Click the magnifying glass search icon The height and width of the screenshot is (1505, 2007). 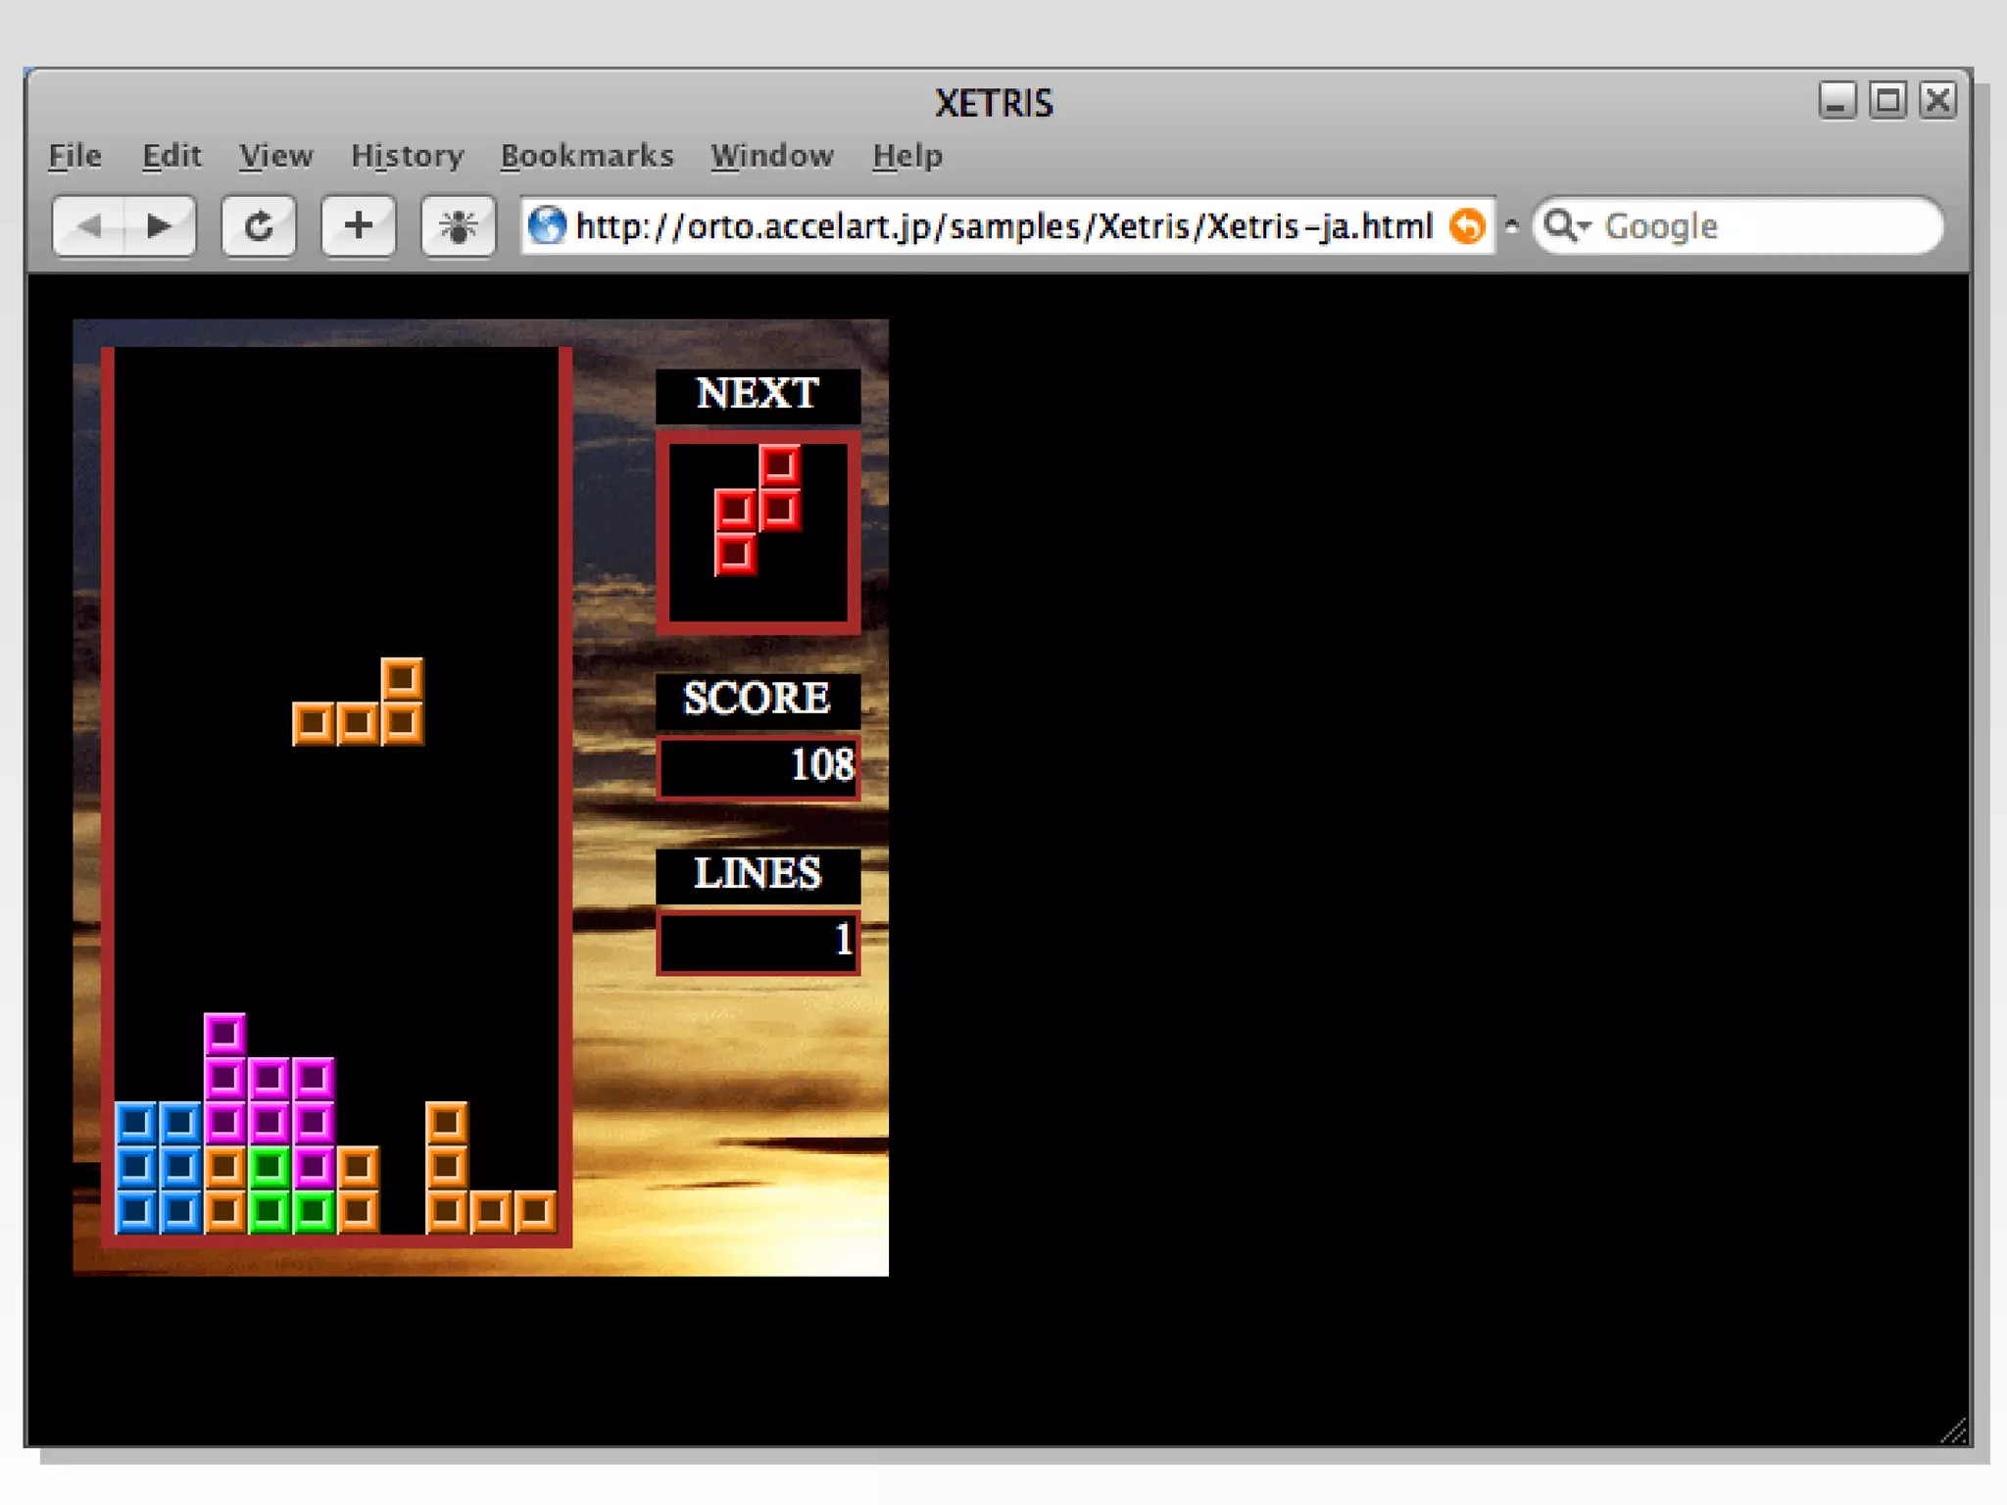(x=1559, y=225)
